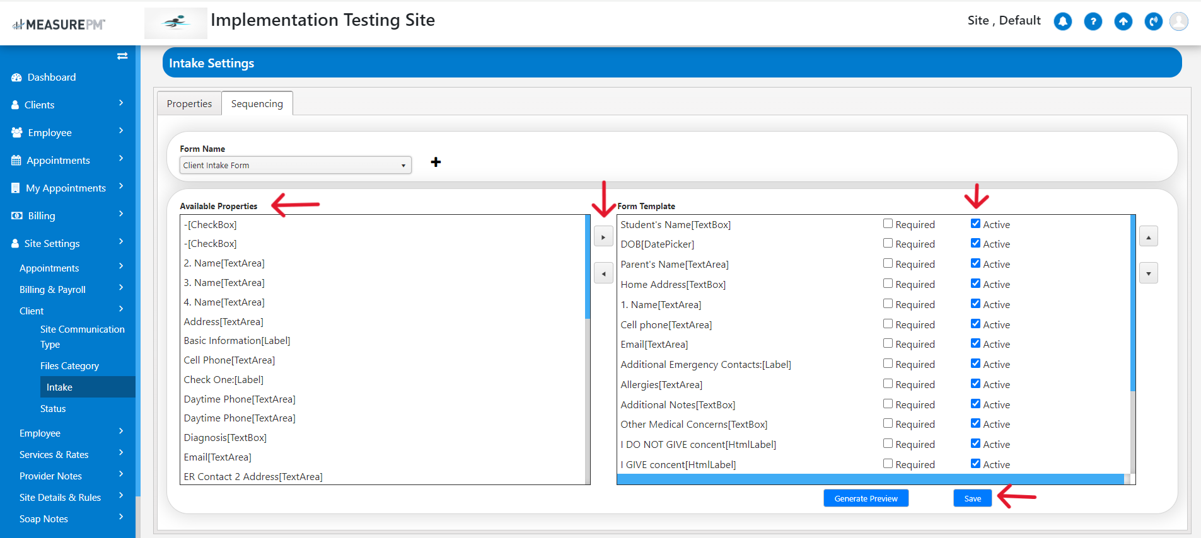Check Required for Cell phone[TextArea]

888,324
